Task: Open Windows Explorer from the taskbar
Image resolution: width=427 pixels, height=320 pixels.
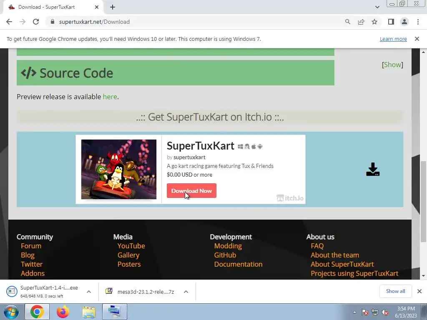Action: (89, 312)
